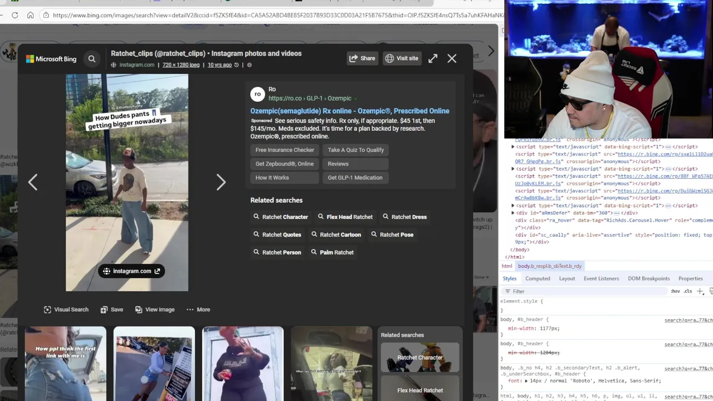Image resolution: width=713 pixels, height=401 pixels.
Task: Search Ratchet Cartoon related chip
Action: click(336, 235)
